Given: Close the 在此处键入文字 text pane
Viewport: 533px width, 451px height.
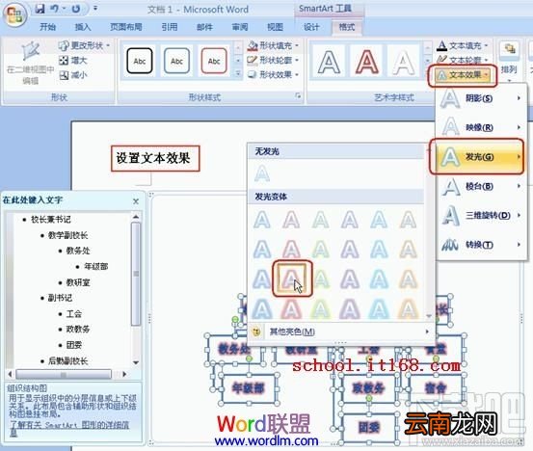Looking at the screenshot, I should tap(136, 201).
